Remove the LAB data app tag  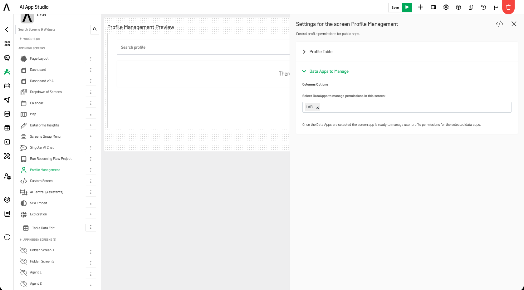pyautogui.click(x=317, y=107)
